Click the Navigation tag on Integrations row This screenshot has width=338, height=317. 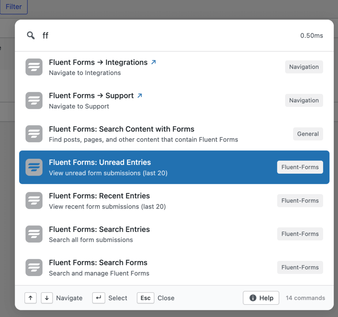coord(304,67)
